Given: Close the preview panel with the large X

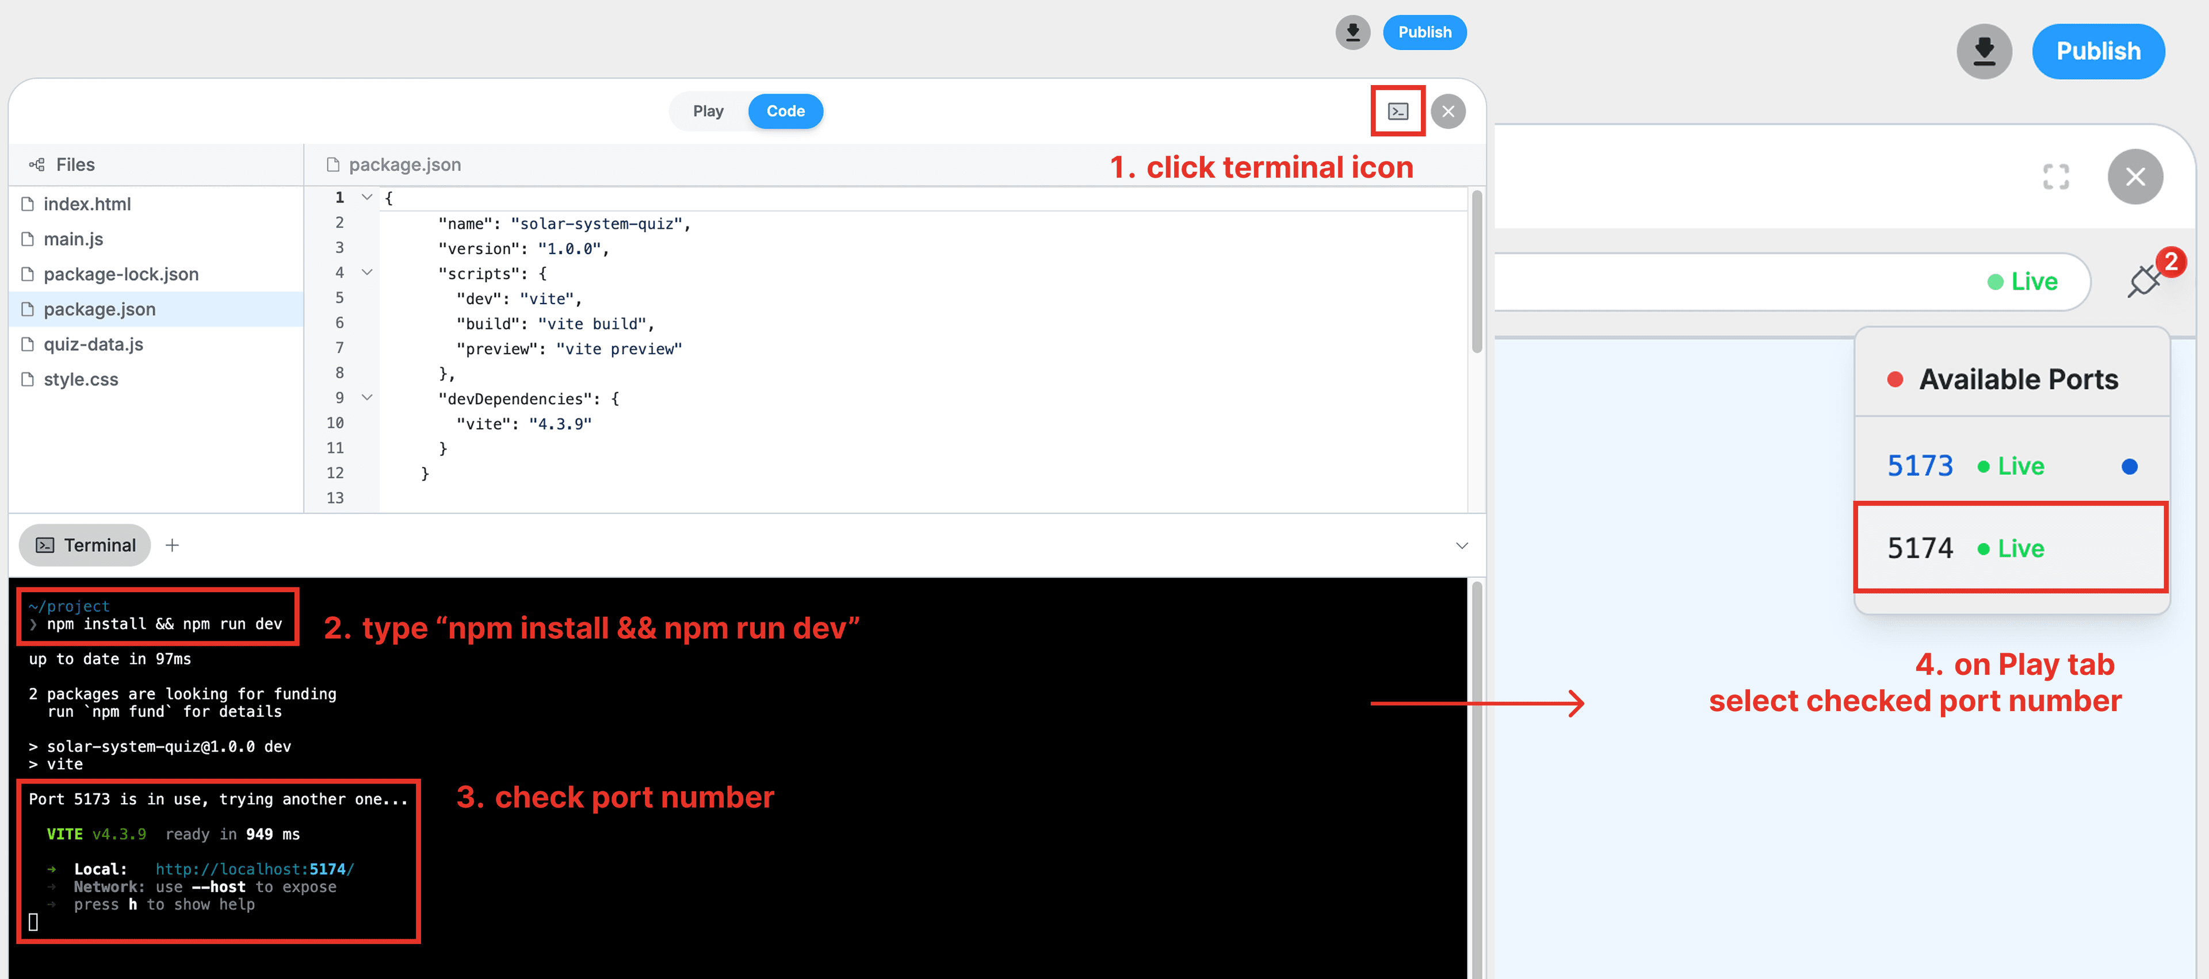Looking at the screenshot, I should point(2135,176).
